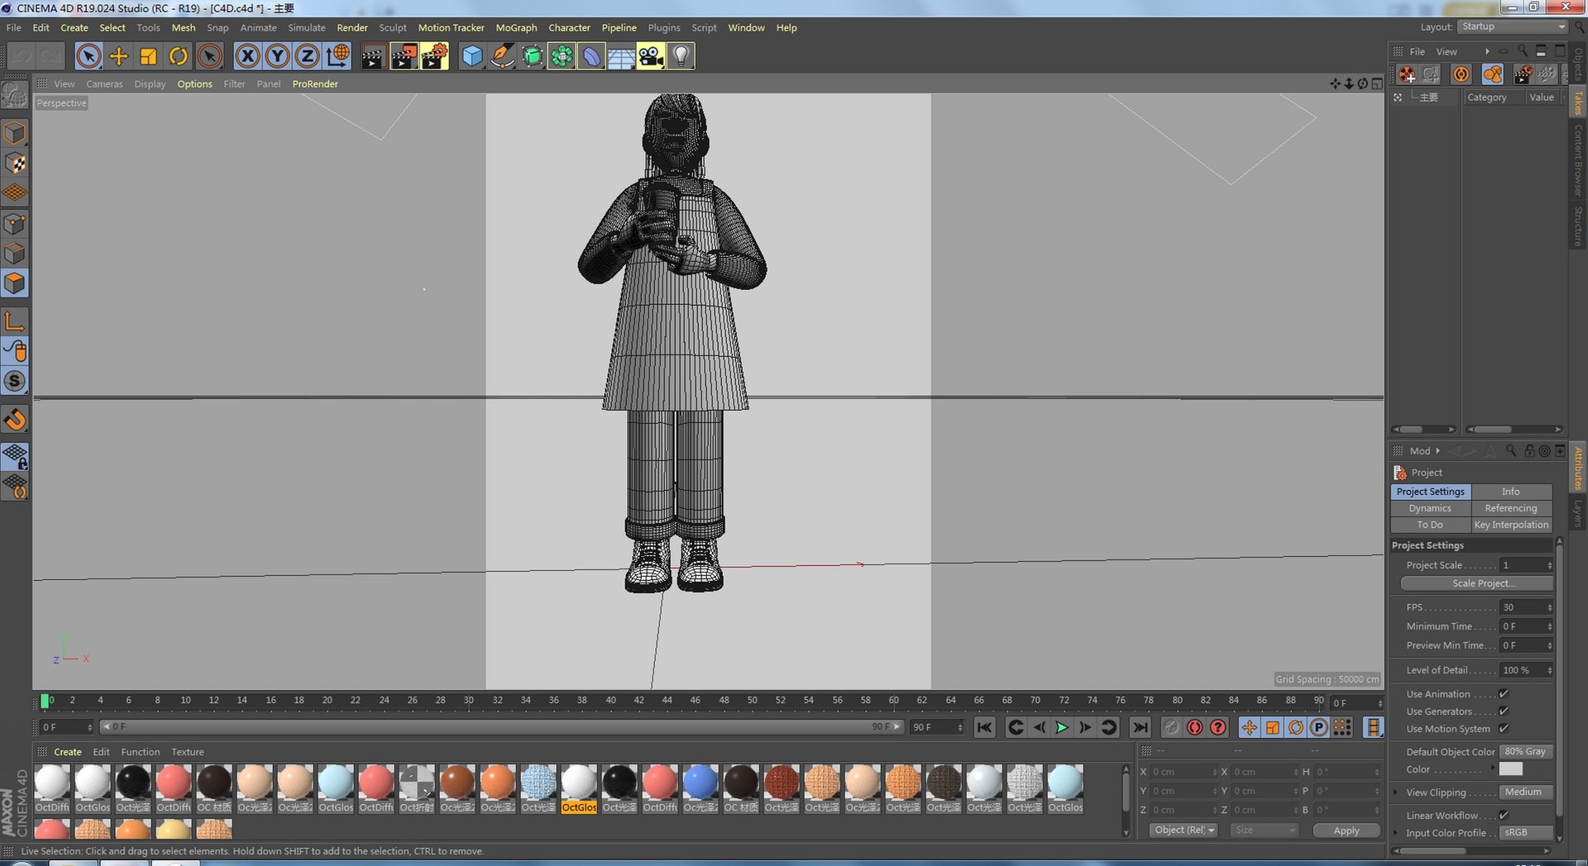Switch to Dynamics tab
The height and width of the screenshot is (866, 1588).
[x=1430, y=508]
